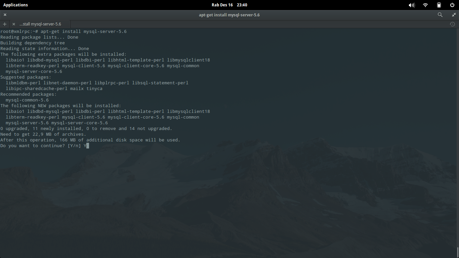459x258 pixels.
Task: Open the Applications menu
Action: pos(15,5)
